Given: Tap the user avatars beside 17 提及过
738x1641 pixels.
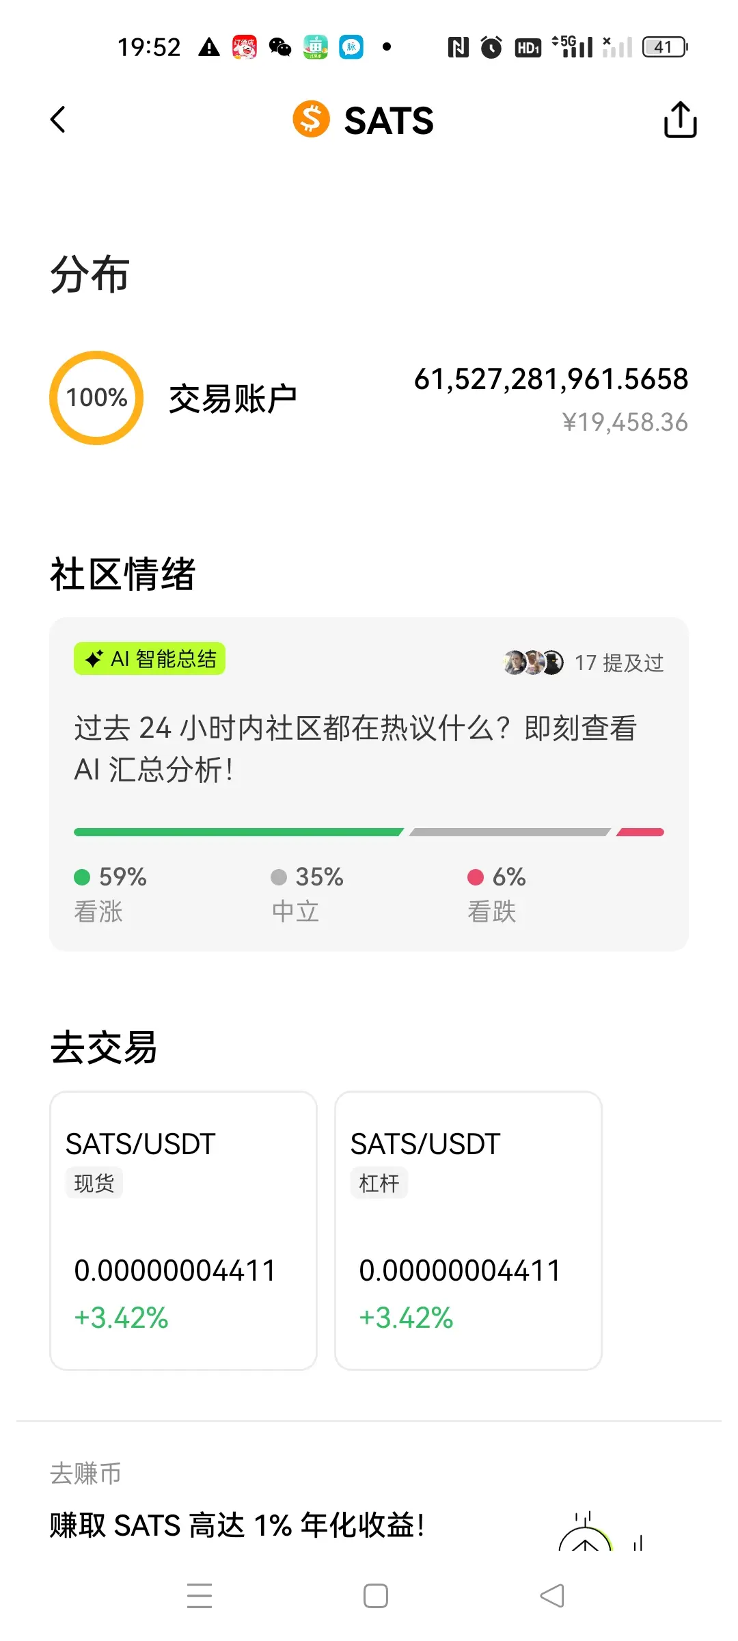Looking at the screenshot, I should pyautogui.click(x=533, y=663).
